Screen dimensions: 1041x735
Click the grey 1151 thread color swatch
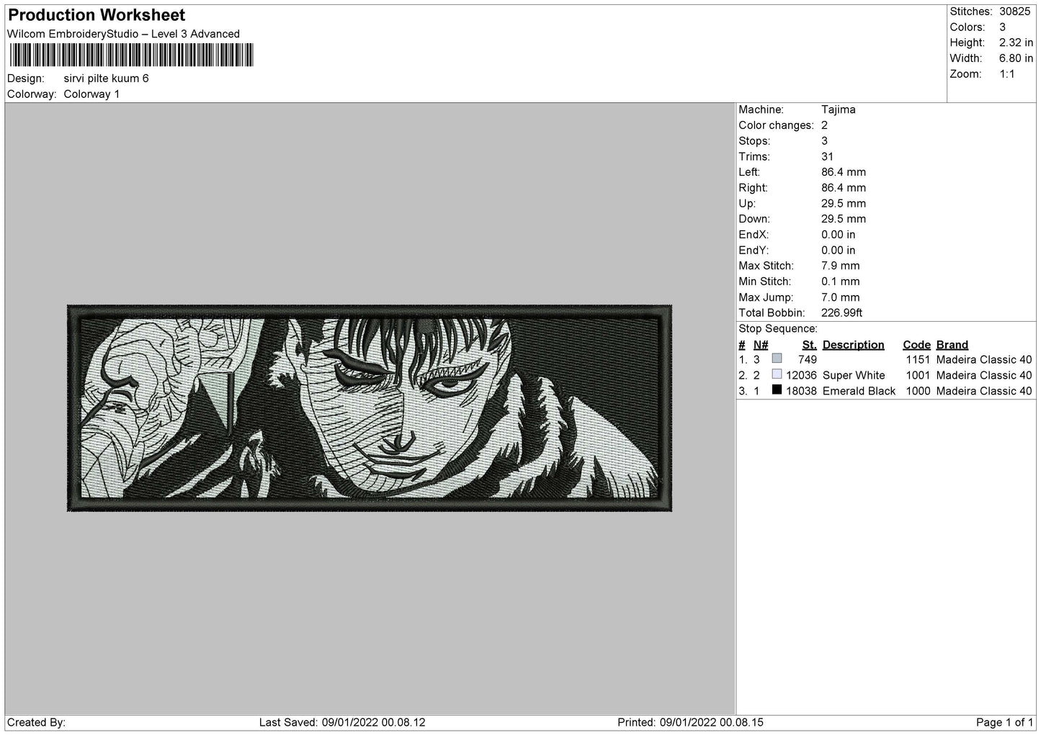[777, 359]
